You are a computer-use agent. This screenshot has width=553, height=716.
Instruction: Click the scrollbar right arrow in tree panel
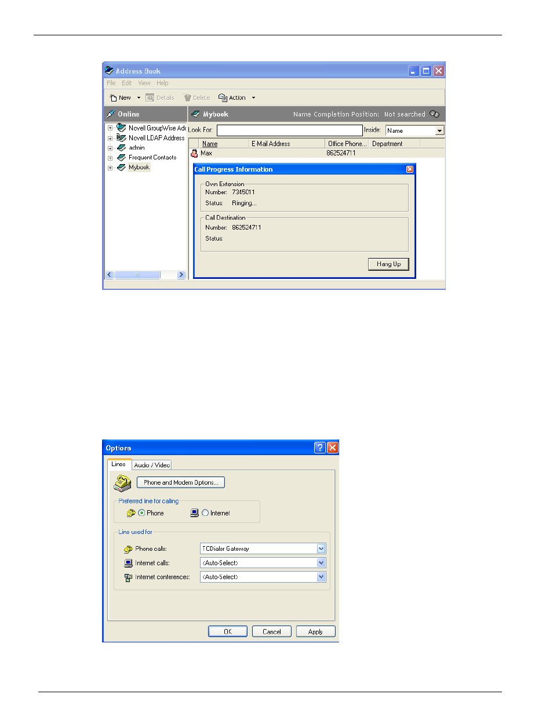[x=181, y=275]
